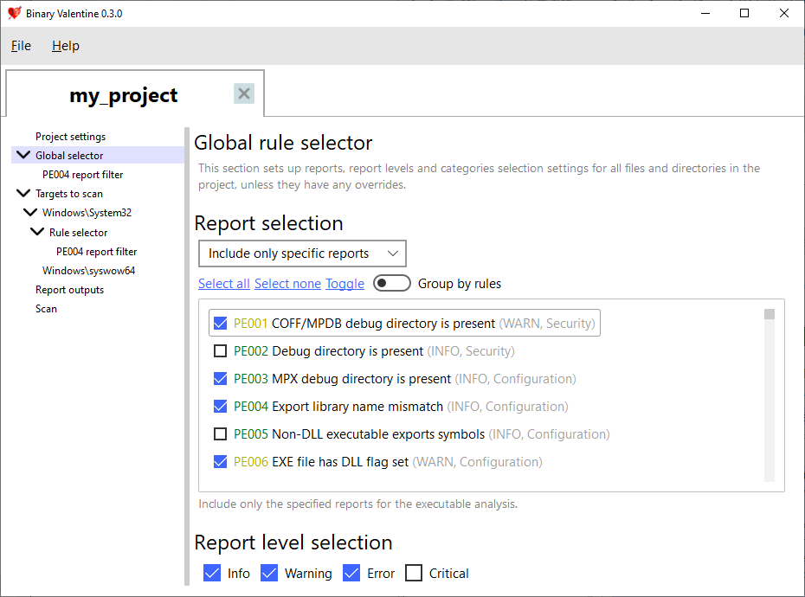Viewport: 805px width, 597px height.
Task: Click the Report selection heading
Action: click(x=268, y=223)
